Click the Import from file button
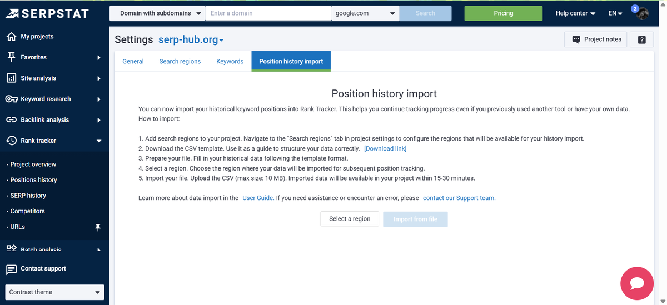Image resolution: width=667 pixels, height=305 pixels. pos(415,219)
